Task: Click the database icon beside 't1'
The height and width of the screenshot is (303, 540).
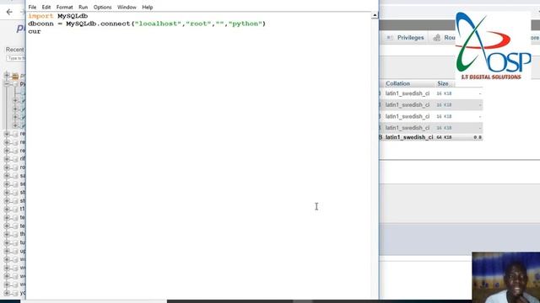Action: pos(15,209)
